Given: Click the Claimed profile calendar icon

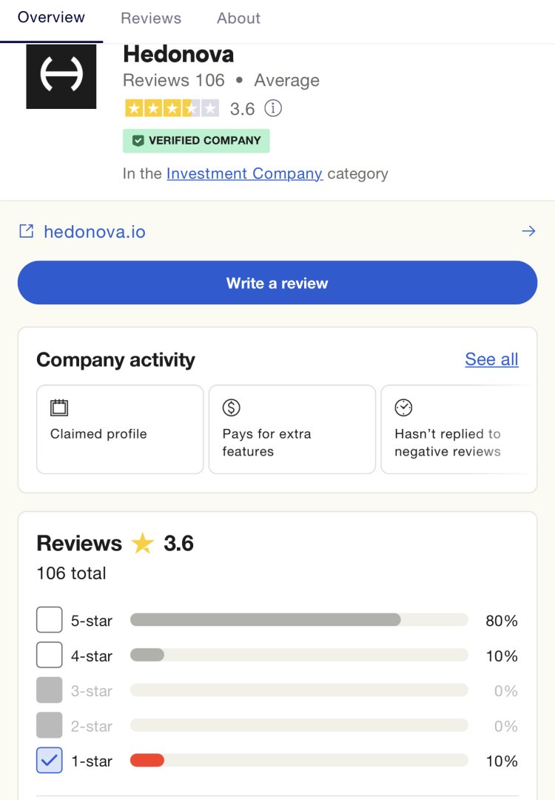Looking at the screenshot, I should pyautogui.click(x=58, y=407).
